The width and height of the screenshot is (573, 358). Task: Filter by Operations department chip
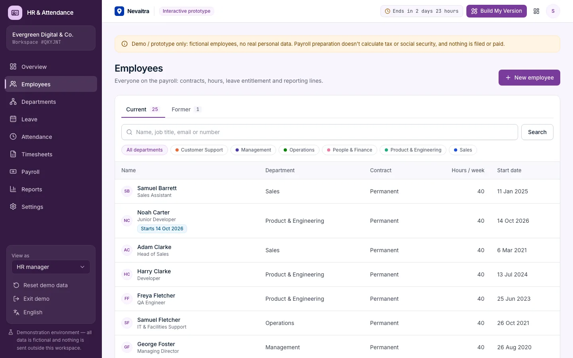[x=299, y=150]
